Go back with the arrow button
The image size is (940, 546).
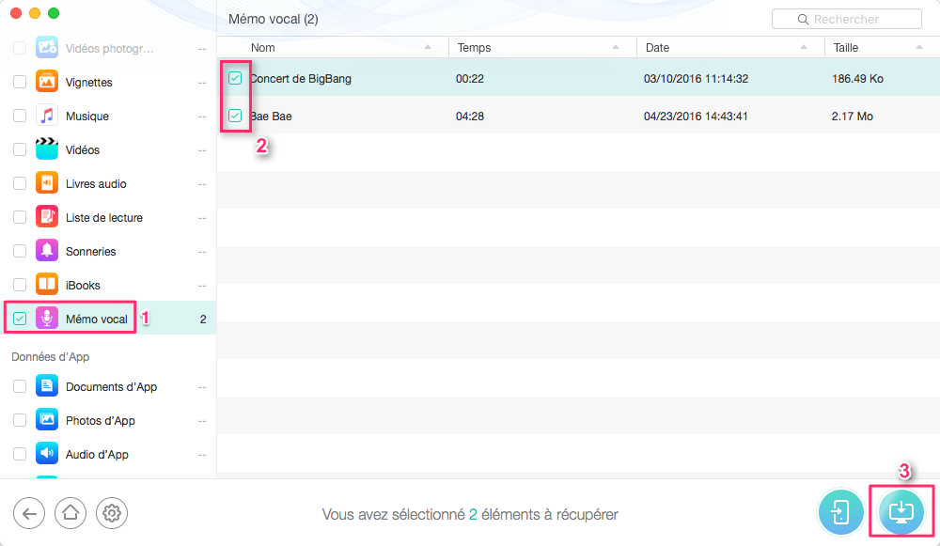click(29, 514)
